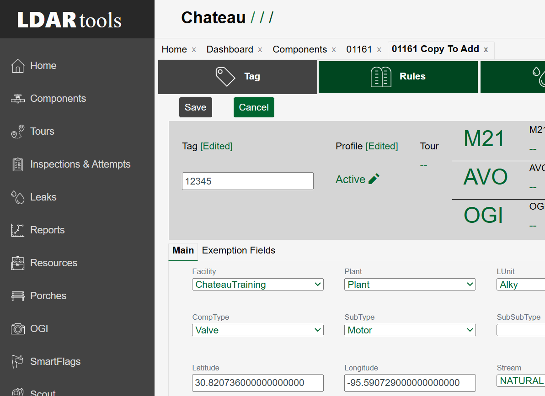Open the Porches bench icon
This screenshot has width=545, height=396.
click(x=18, y=296)
